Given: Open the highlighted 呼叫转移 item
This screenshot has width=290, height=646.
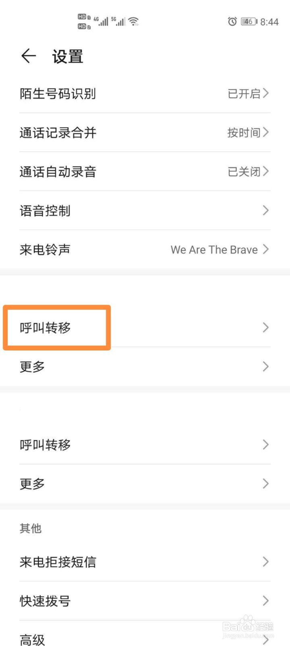Looking at the screenshot, I should tap(46, 327).
